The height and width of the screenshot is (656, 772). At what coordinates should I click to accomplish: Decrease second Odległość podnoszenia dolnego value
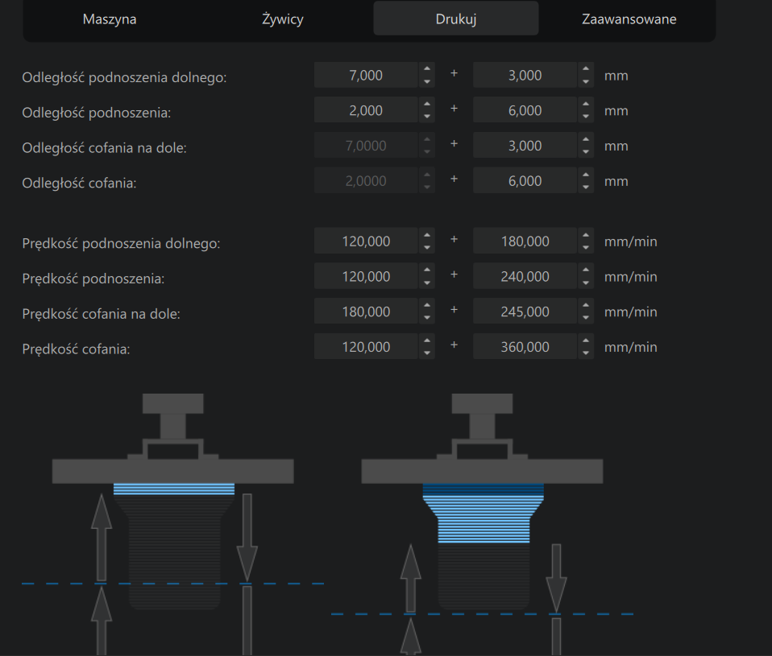(x=586, y=81)
